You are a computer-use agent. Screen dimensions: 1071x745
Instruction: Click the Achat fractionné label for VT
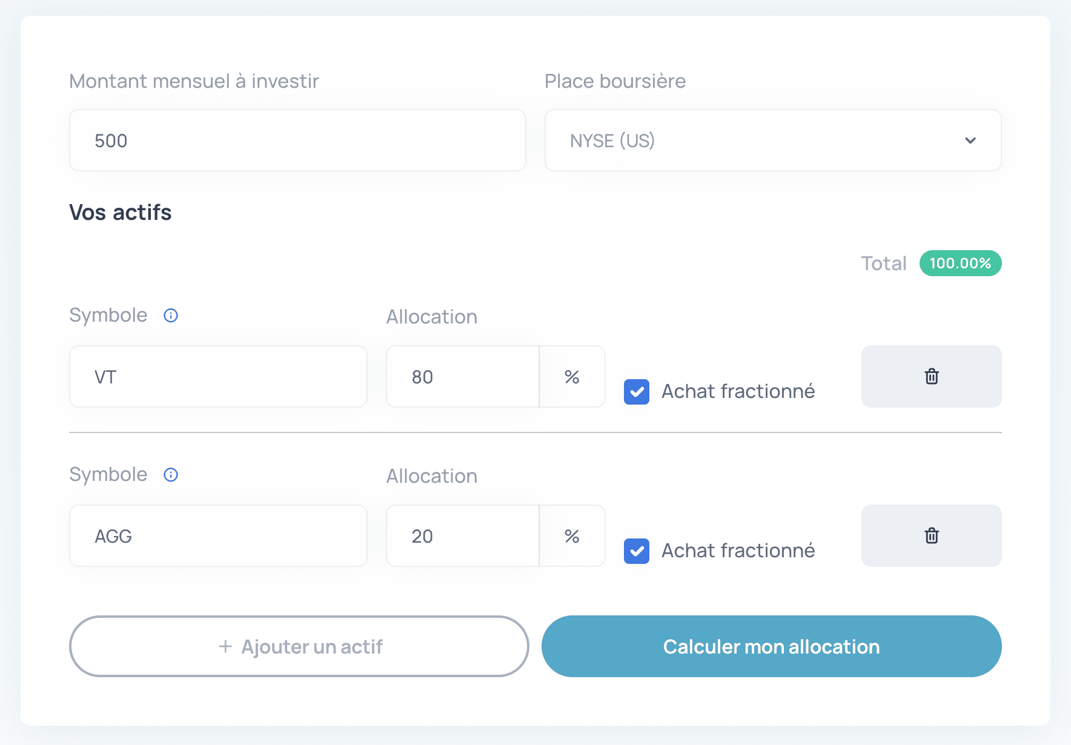(x=738, y=392)
